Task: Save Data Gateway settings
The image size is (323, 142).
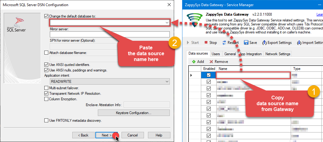Action: 250,43
